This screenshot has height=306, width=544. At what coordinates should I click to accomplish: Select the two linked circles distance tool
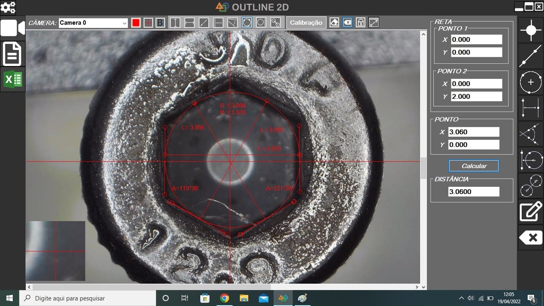[x=275, y=23]
